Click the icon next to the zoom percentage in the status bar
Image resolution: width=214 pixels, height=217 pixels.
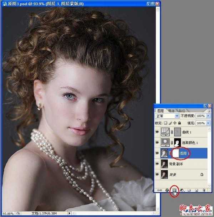coord(18,213)
